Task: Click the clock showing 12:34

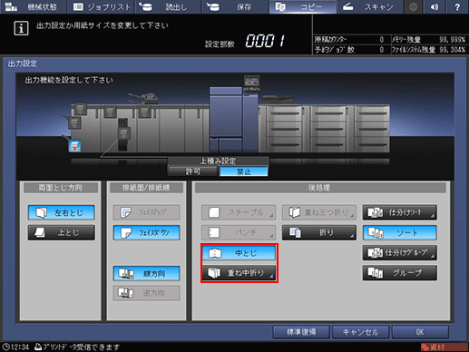Action: (x=15, y=347)
